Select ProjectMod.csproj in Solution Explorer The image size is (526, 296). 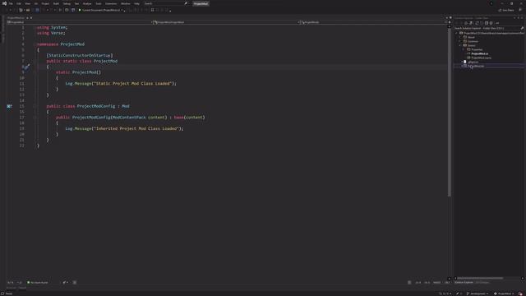[x=482, y=58]
